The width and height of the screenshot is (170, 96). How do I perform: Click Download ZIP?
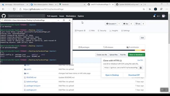pos(134,75)
